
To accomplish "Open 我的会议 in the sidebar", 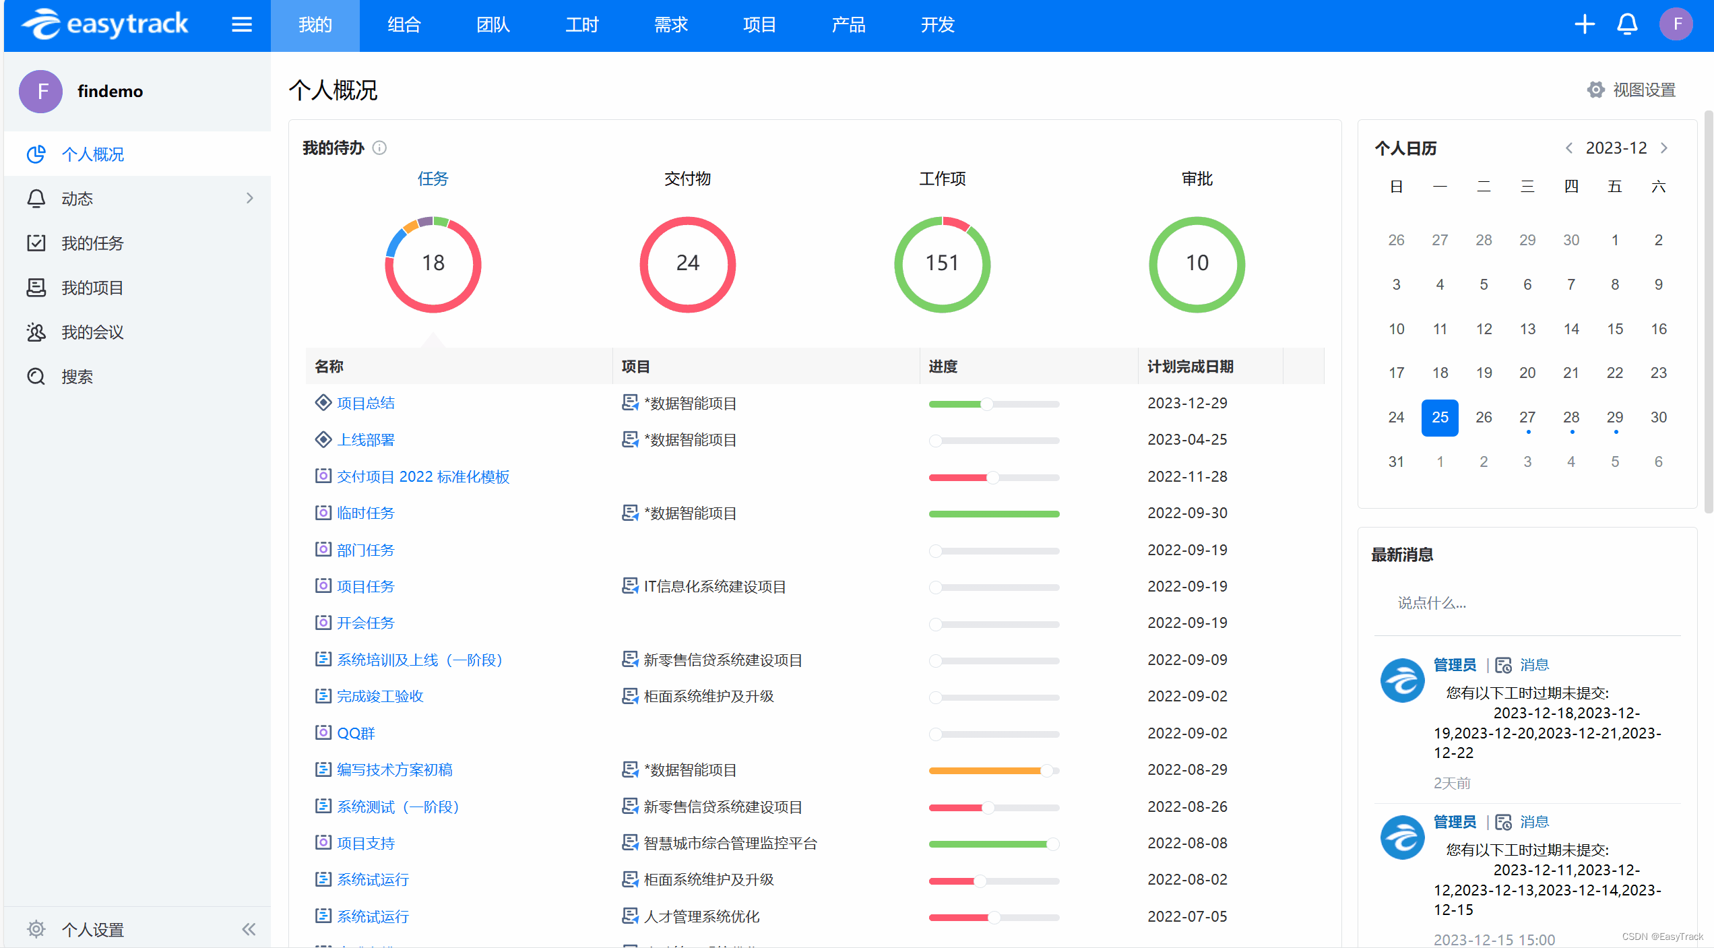I will 92,332.
